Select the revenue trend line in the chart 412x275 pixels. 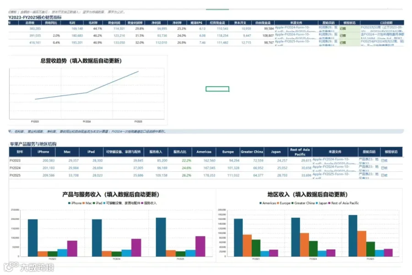(87, 85)
